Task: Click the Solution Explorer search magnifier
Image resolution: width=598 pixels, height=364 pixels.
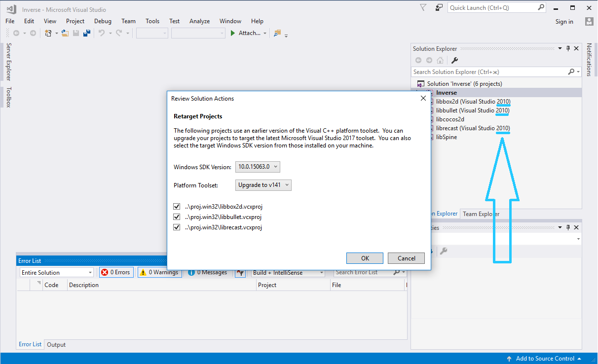Action: click(x=571, y=72)
